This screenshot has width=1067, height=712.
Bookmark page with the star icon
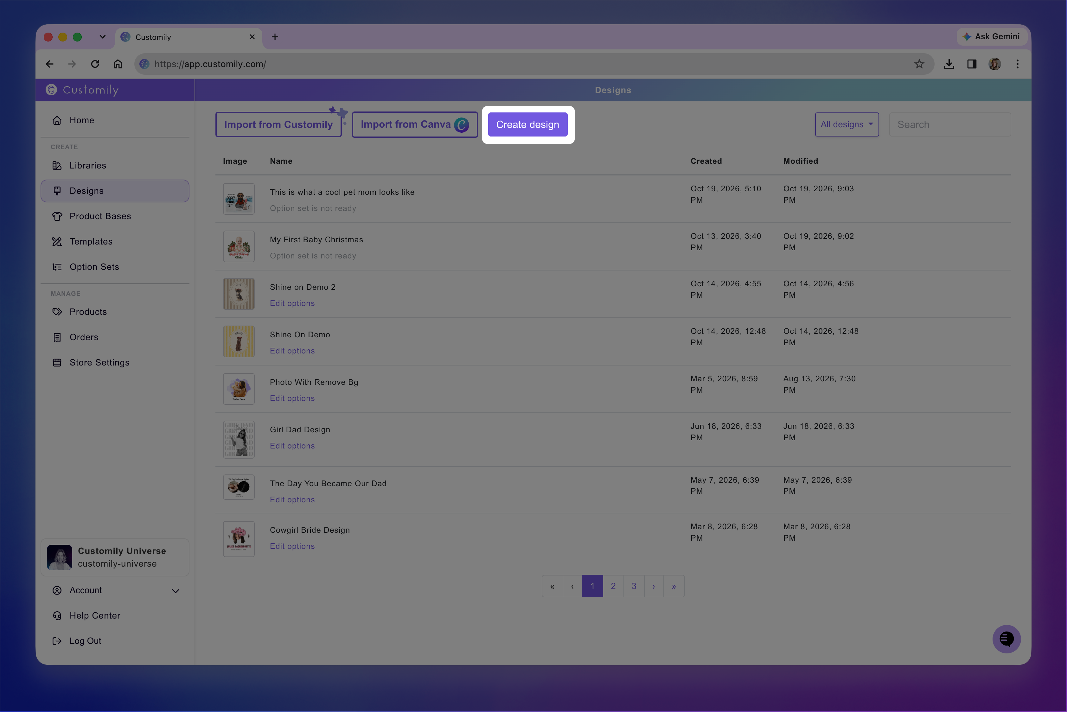[919, 64]
